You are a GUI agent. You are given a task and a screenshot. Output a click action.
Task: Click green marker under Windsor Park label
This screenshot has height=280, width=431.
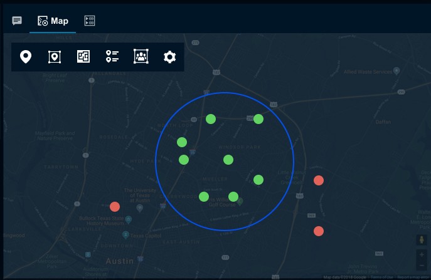click(228, 160)
